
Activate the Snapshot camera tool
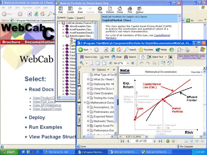tap(171, 57)
